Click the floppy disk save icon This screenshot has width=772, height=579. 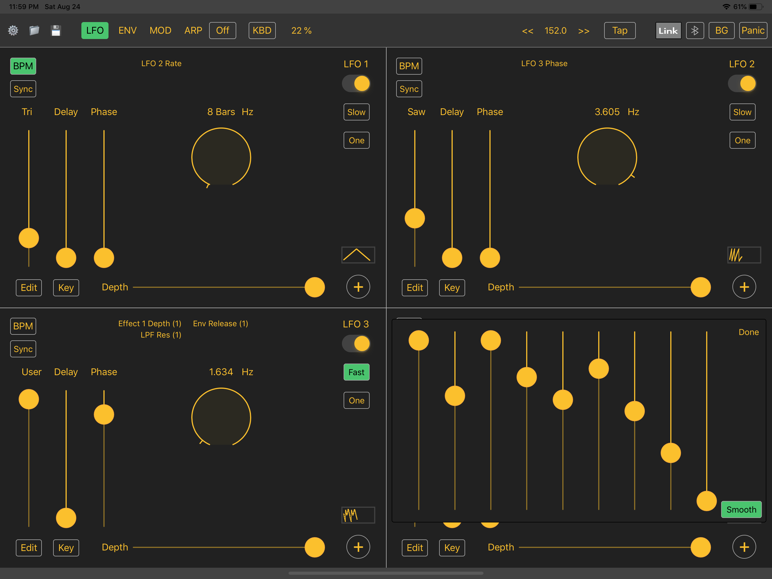[x=56, y=31]
